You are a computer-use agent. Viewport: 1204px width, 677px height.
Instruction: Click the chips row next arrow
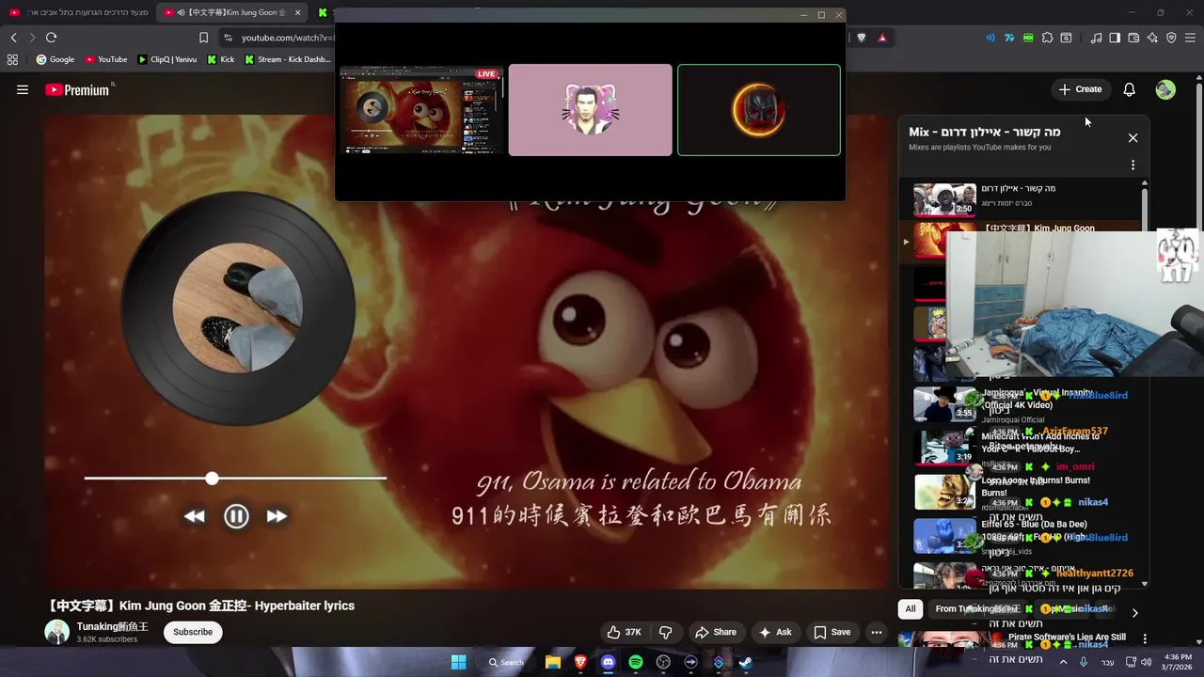click(1134, 612)
